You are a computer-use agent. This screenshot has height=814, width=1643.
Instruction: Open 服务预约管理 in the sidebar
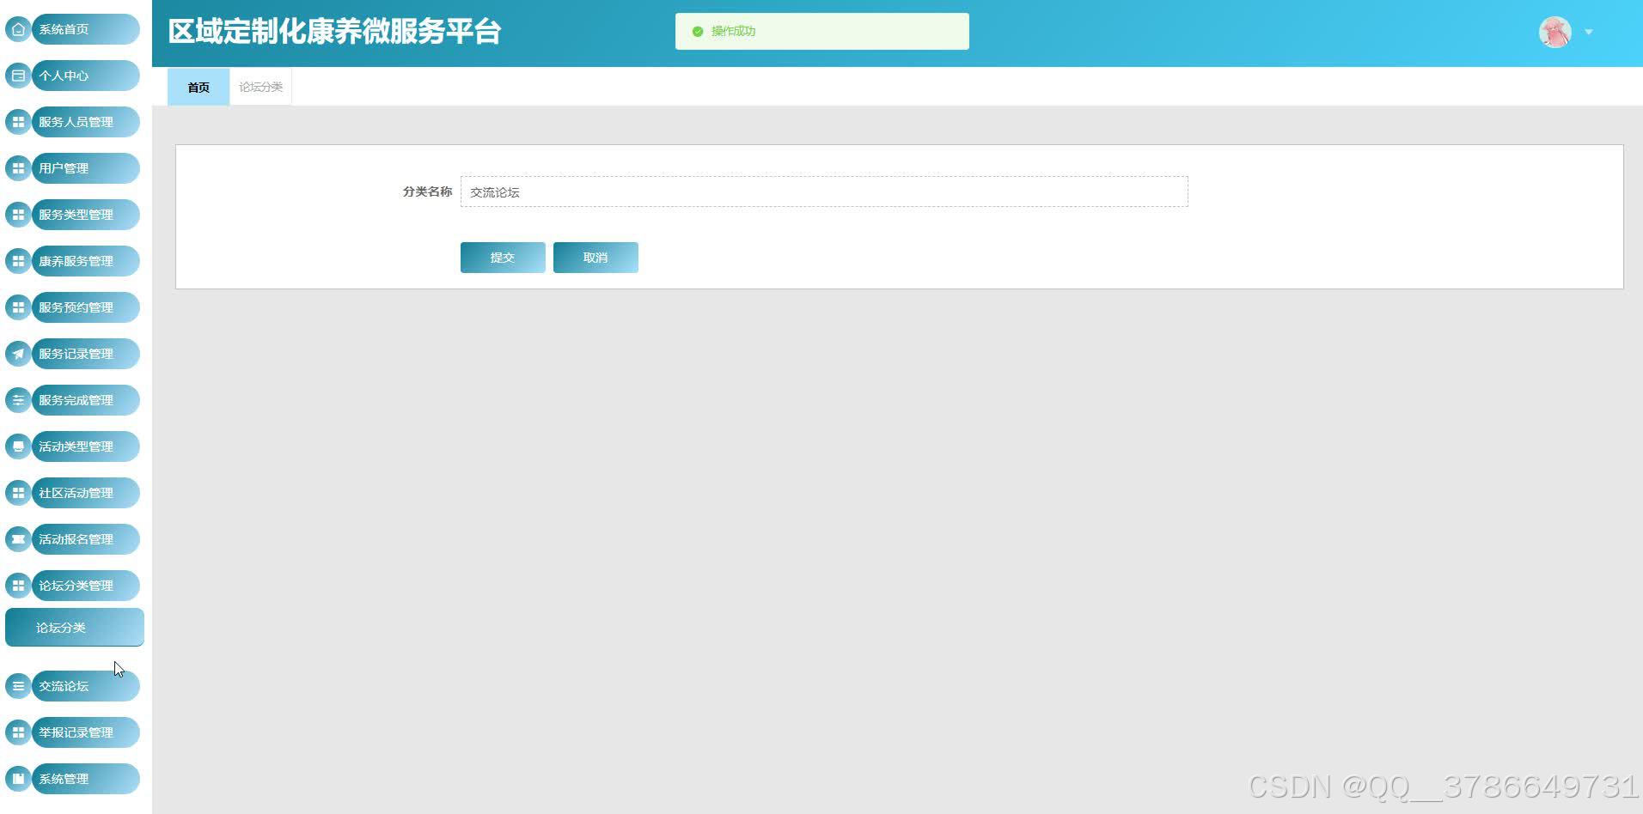click(85, 307)
